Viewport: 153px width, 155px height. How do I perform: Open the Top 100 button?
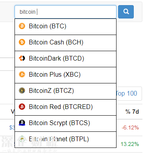click(x=129, y=94)
